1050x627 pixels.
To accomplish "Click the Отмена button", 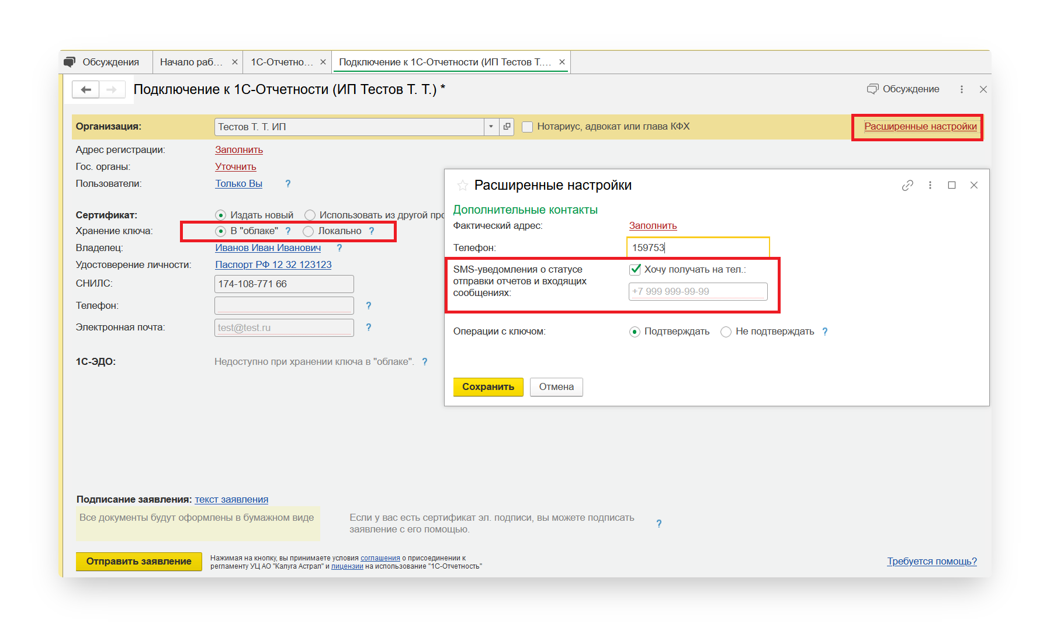I will [x=556, y=386].
